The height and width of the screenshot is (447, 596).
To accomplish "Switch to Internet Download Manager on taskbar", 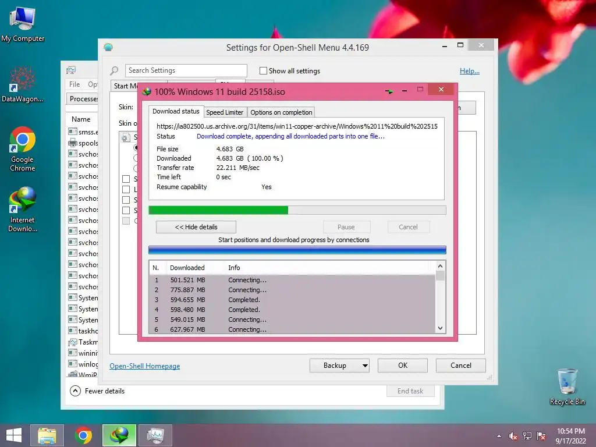I will [x=119, y=435].
